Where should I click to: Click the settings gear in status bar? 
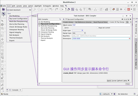pyautogui.click(x=114, y=94)
